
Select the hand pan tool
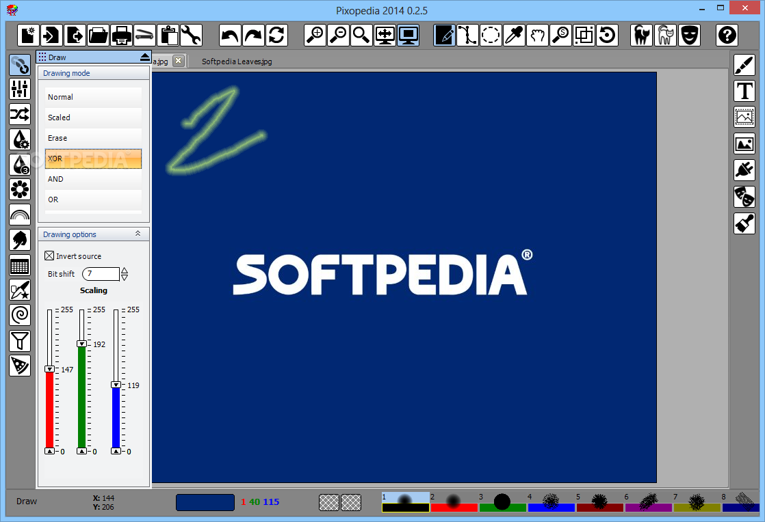click(538, 35)
